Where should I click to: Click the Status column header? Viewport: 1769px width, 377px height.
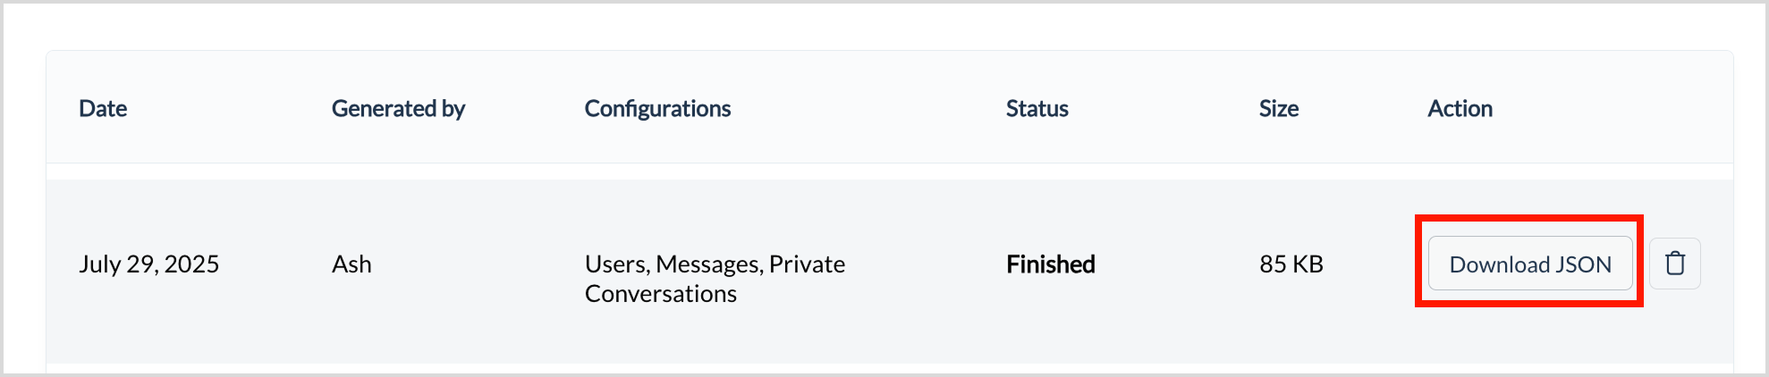click(1037, 108)
